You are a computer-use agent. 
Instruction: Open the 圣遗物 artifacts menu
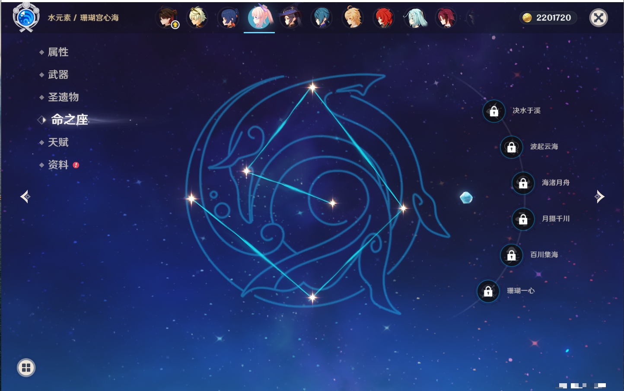coord(63,97)
